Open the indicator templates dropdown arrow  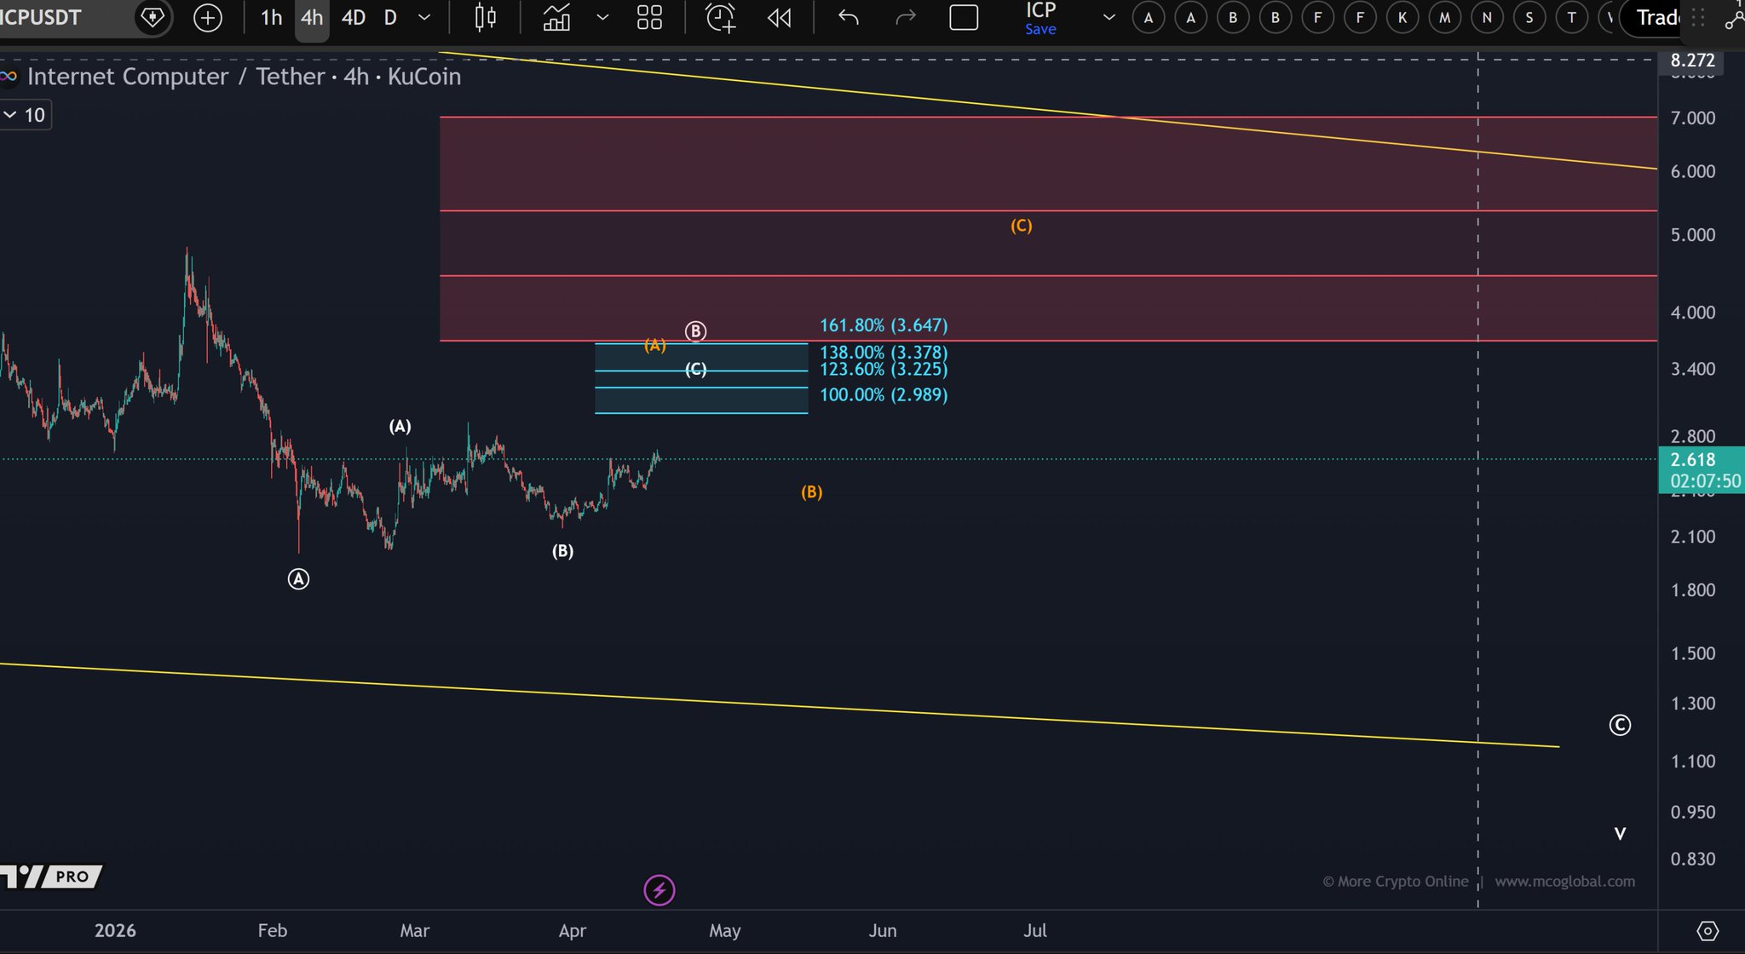point(602,17)
